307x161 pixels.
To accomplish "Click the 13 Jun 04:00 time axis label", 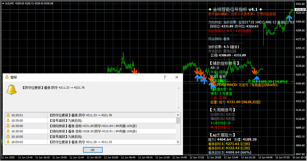I will [265, 158].
